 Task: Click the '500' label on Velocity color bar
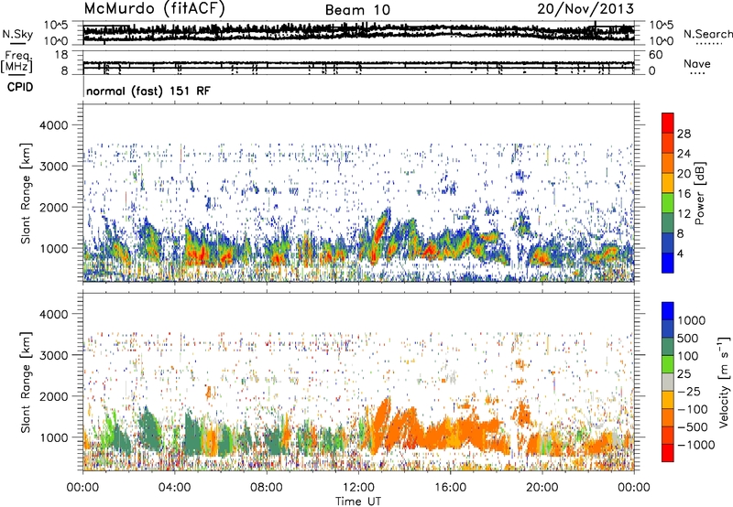(688, 339)
